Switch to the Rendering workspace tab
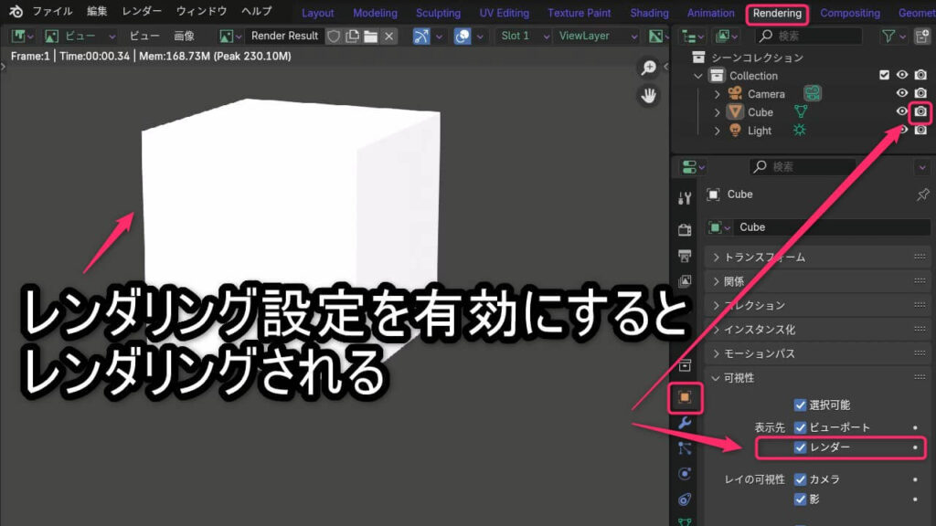 tap(777, 13)
